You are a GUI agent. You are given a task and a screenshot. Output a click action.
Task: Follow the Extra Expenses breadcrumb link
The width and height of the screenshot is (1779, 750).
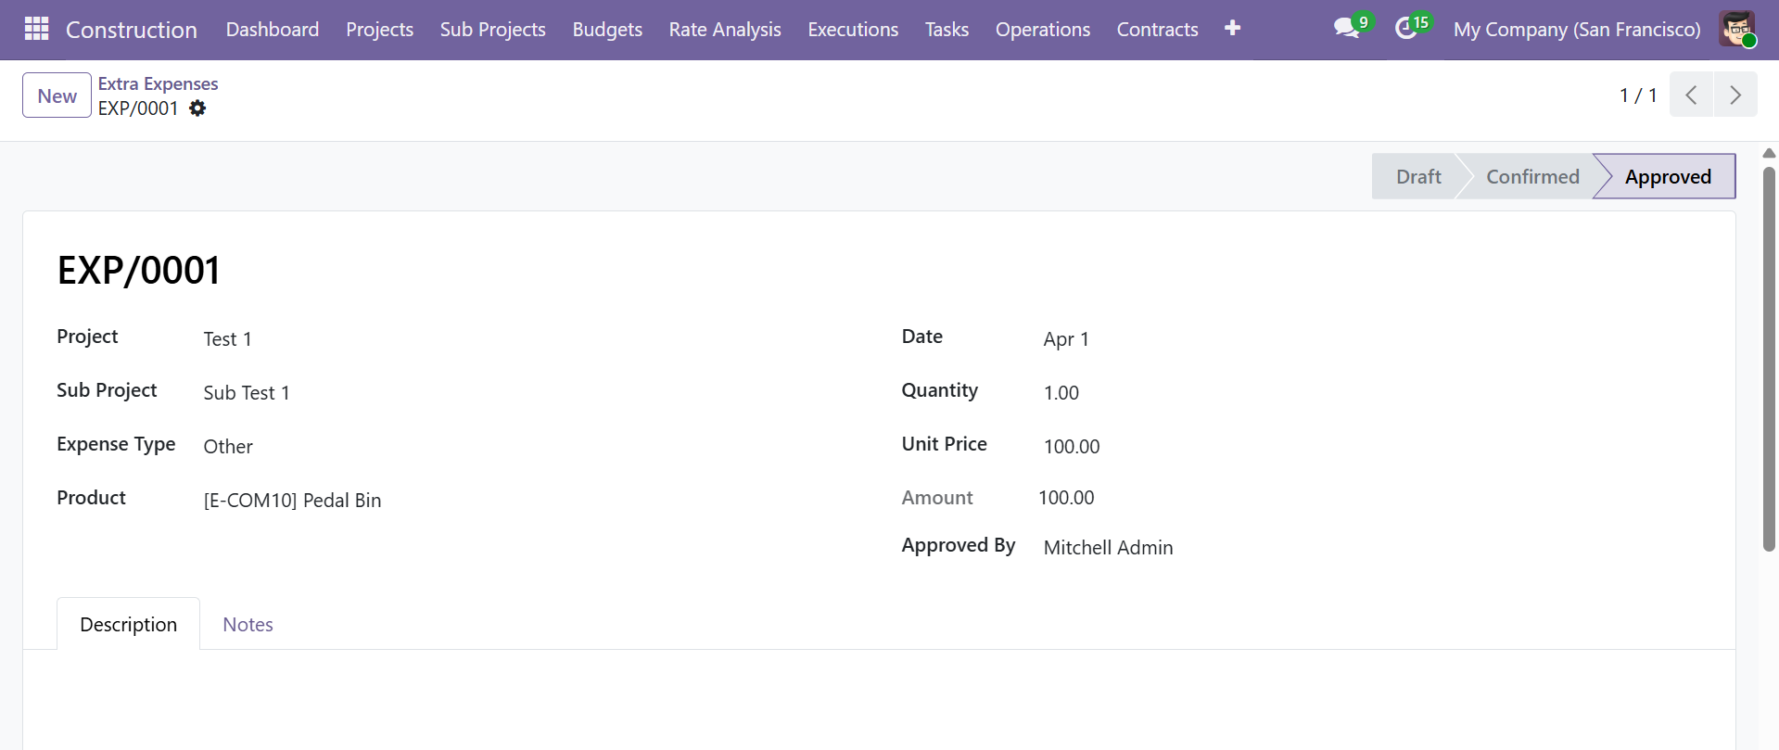(x=159, y=83)
